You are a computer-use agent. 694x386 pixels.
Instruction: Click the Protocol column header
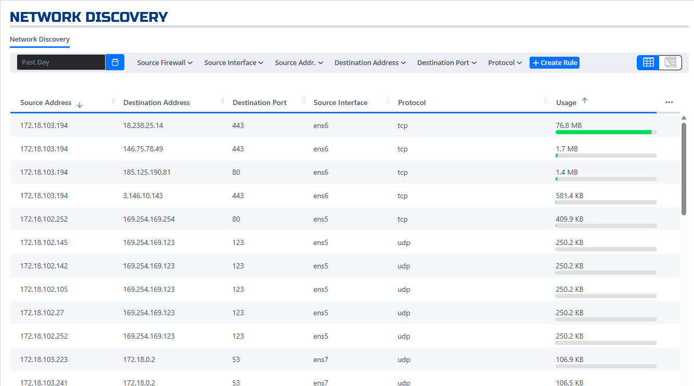(x=412, y=102)
